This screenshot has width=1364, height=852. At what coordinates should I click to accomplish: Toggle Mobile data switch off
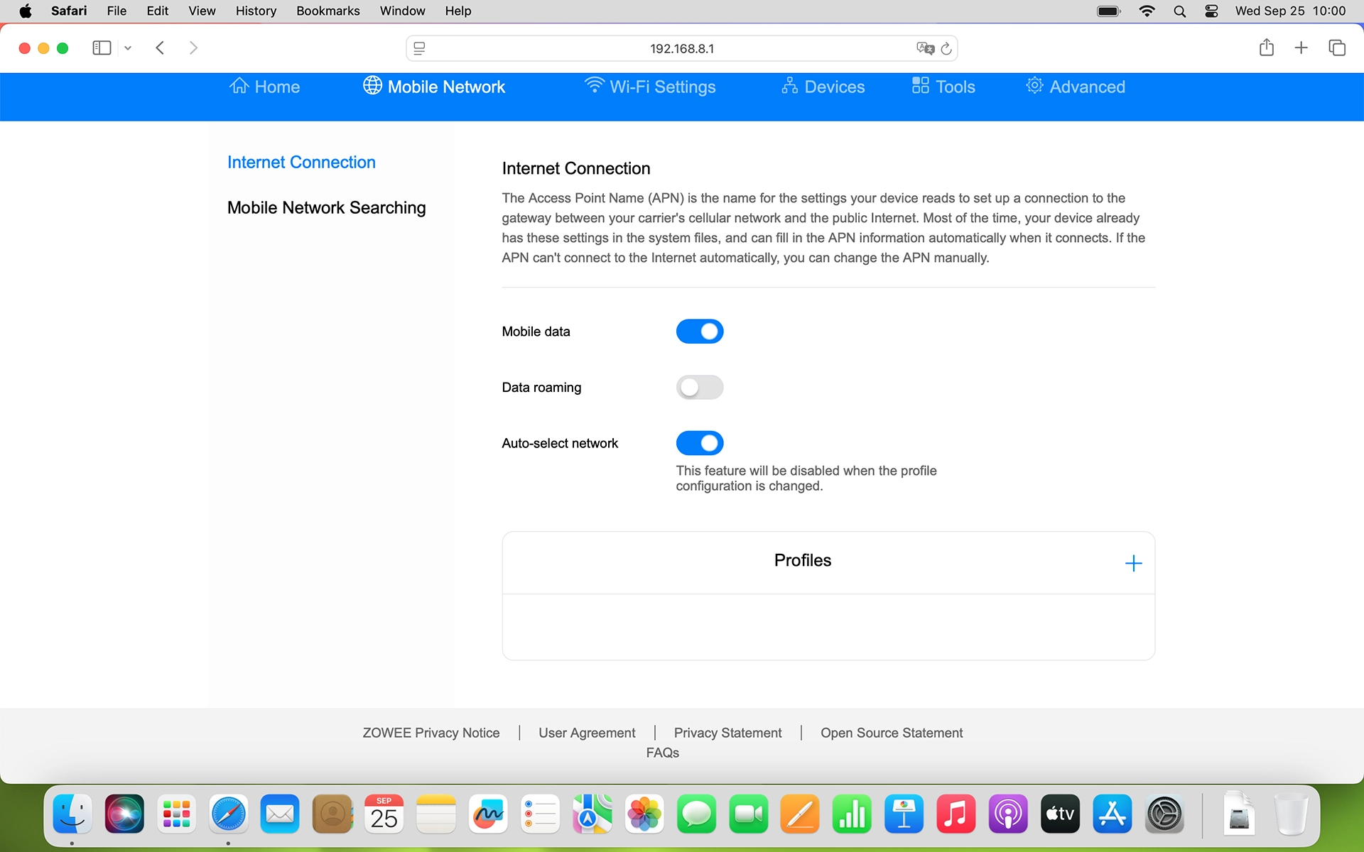pos(699,332)
